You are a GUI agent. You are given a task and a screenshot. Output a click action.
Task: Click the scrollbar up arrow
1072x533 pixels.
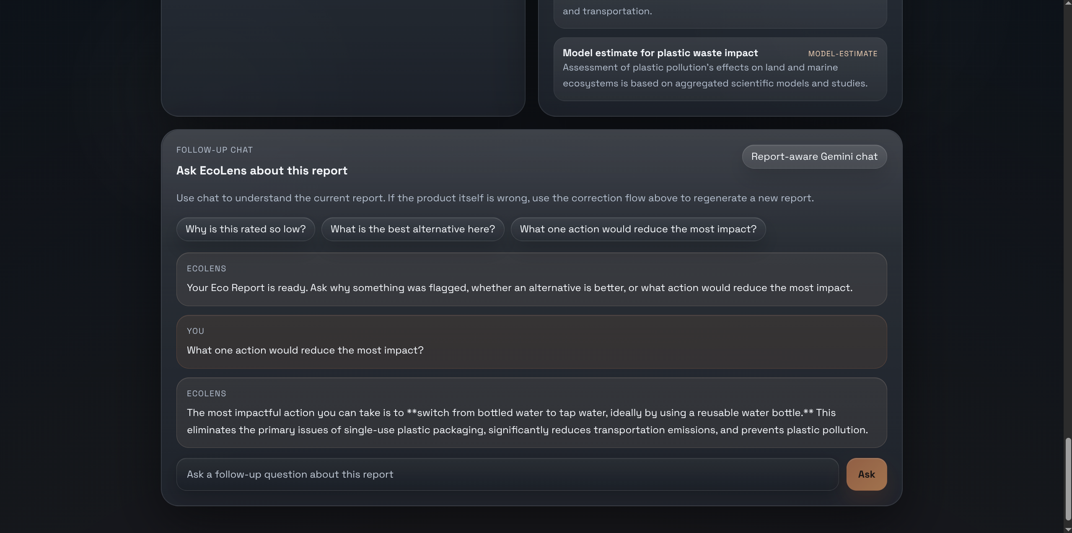click(1068, 3)
